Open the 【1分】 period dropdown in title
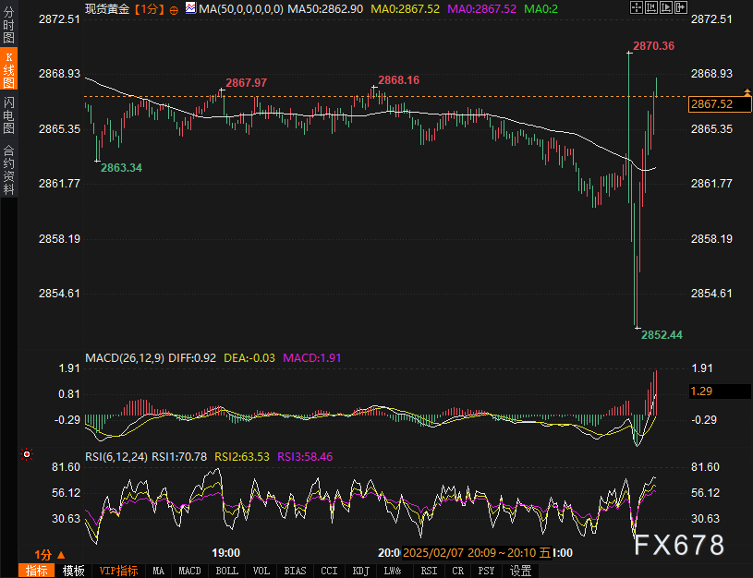Image resolution: width=753 pixels, height=578 pixels. (149, 8)
